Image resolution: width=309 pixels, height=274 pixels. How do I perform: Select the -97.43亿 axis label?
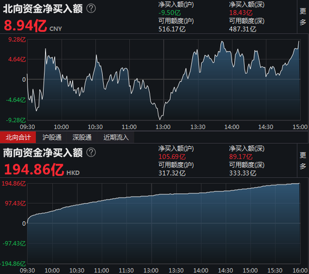click(x=14, y=244)
